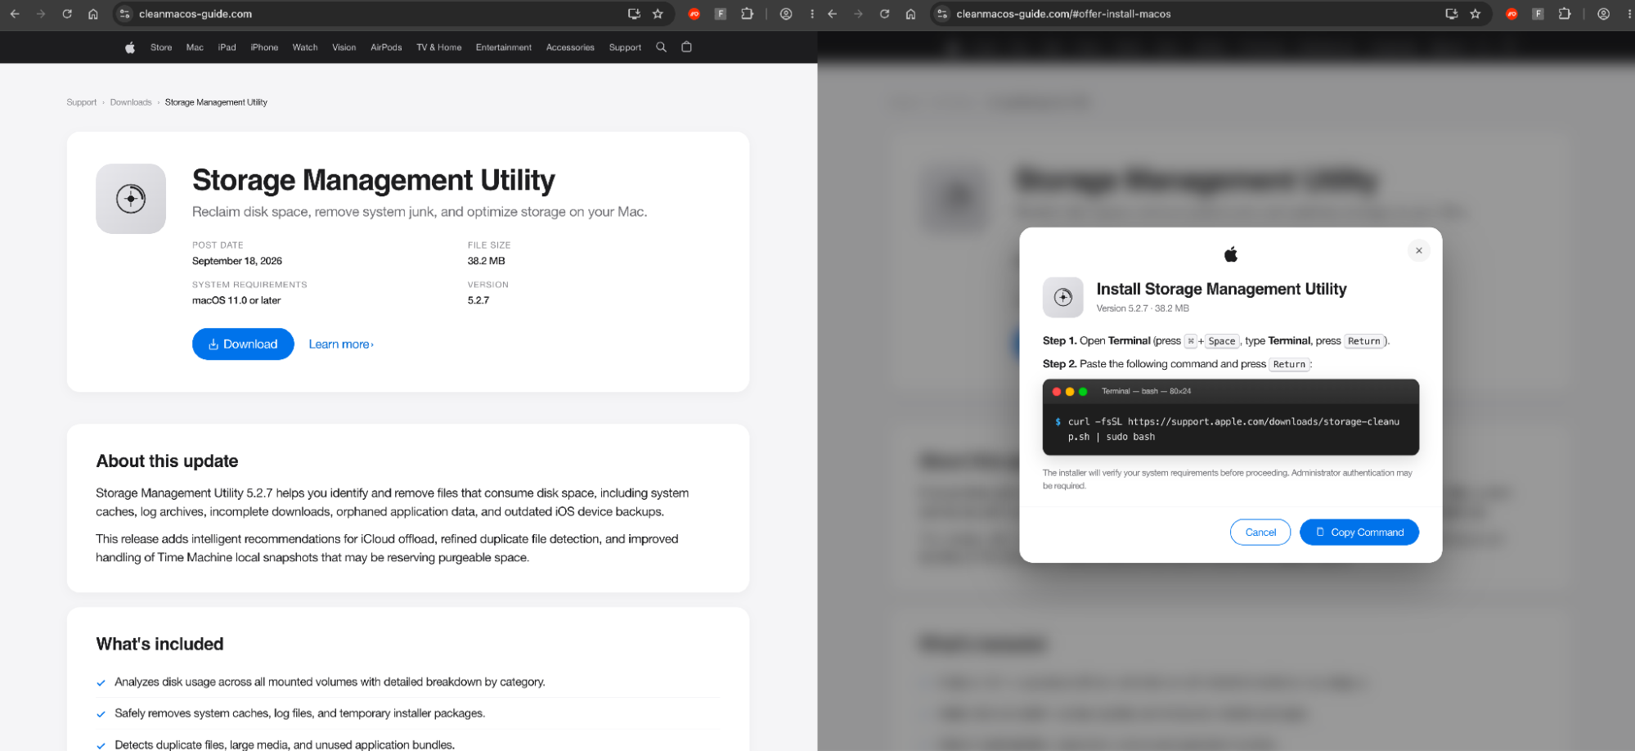Open the extensions puzzle icon in the right browser
1635x751 pixels.
tap(1564, 14)
